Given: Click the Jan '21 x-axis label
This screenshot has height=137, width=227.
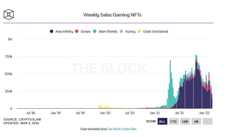Looking at the screenshot, I should tap(155, 113).
